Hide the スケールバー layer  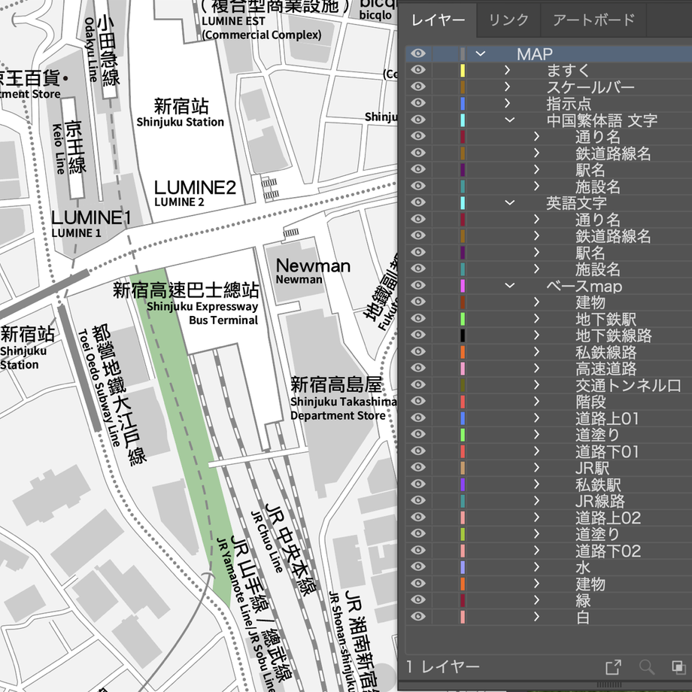(418, 86)
